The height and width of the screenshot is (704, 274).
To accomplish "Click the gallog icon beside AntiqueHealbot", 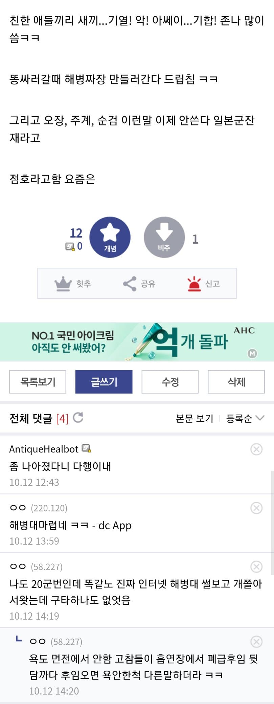I will point(87,448).
